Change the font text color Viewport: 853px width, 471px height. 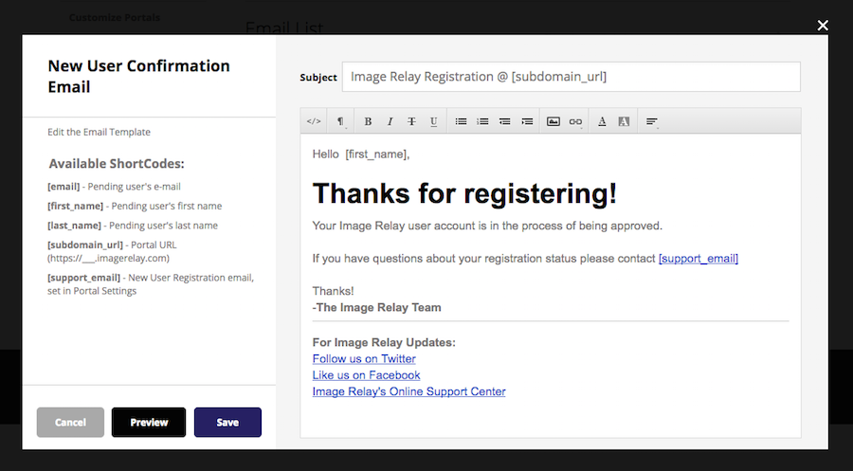click(x=602, y=121)
